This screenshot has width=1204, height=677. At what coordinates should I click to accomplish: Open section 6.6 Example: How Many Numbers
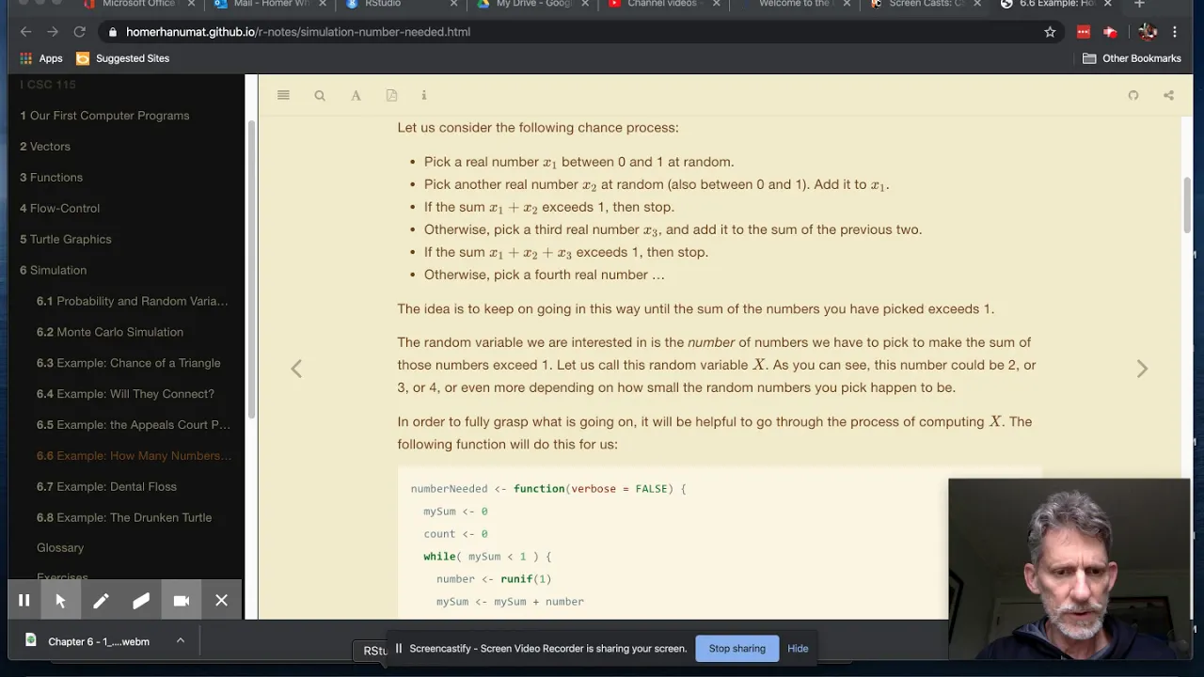click(x=132, y=456)
